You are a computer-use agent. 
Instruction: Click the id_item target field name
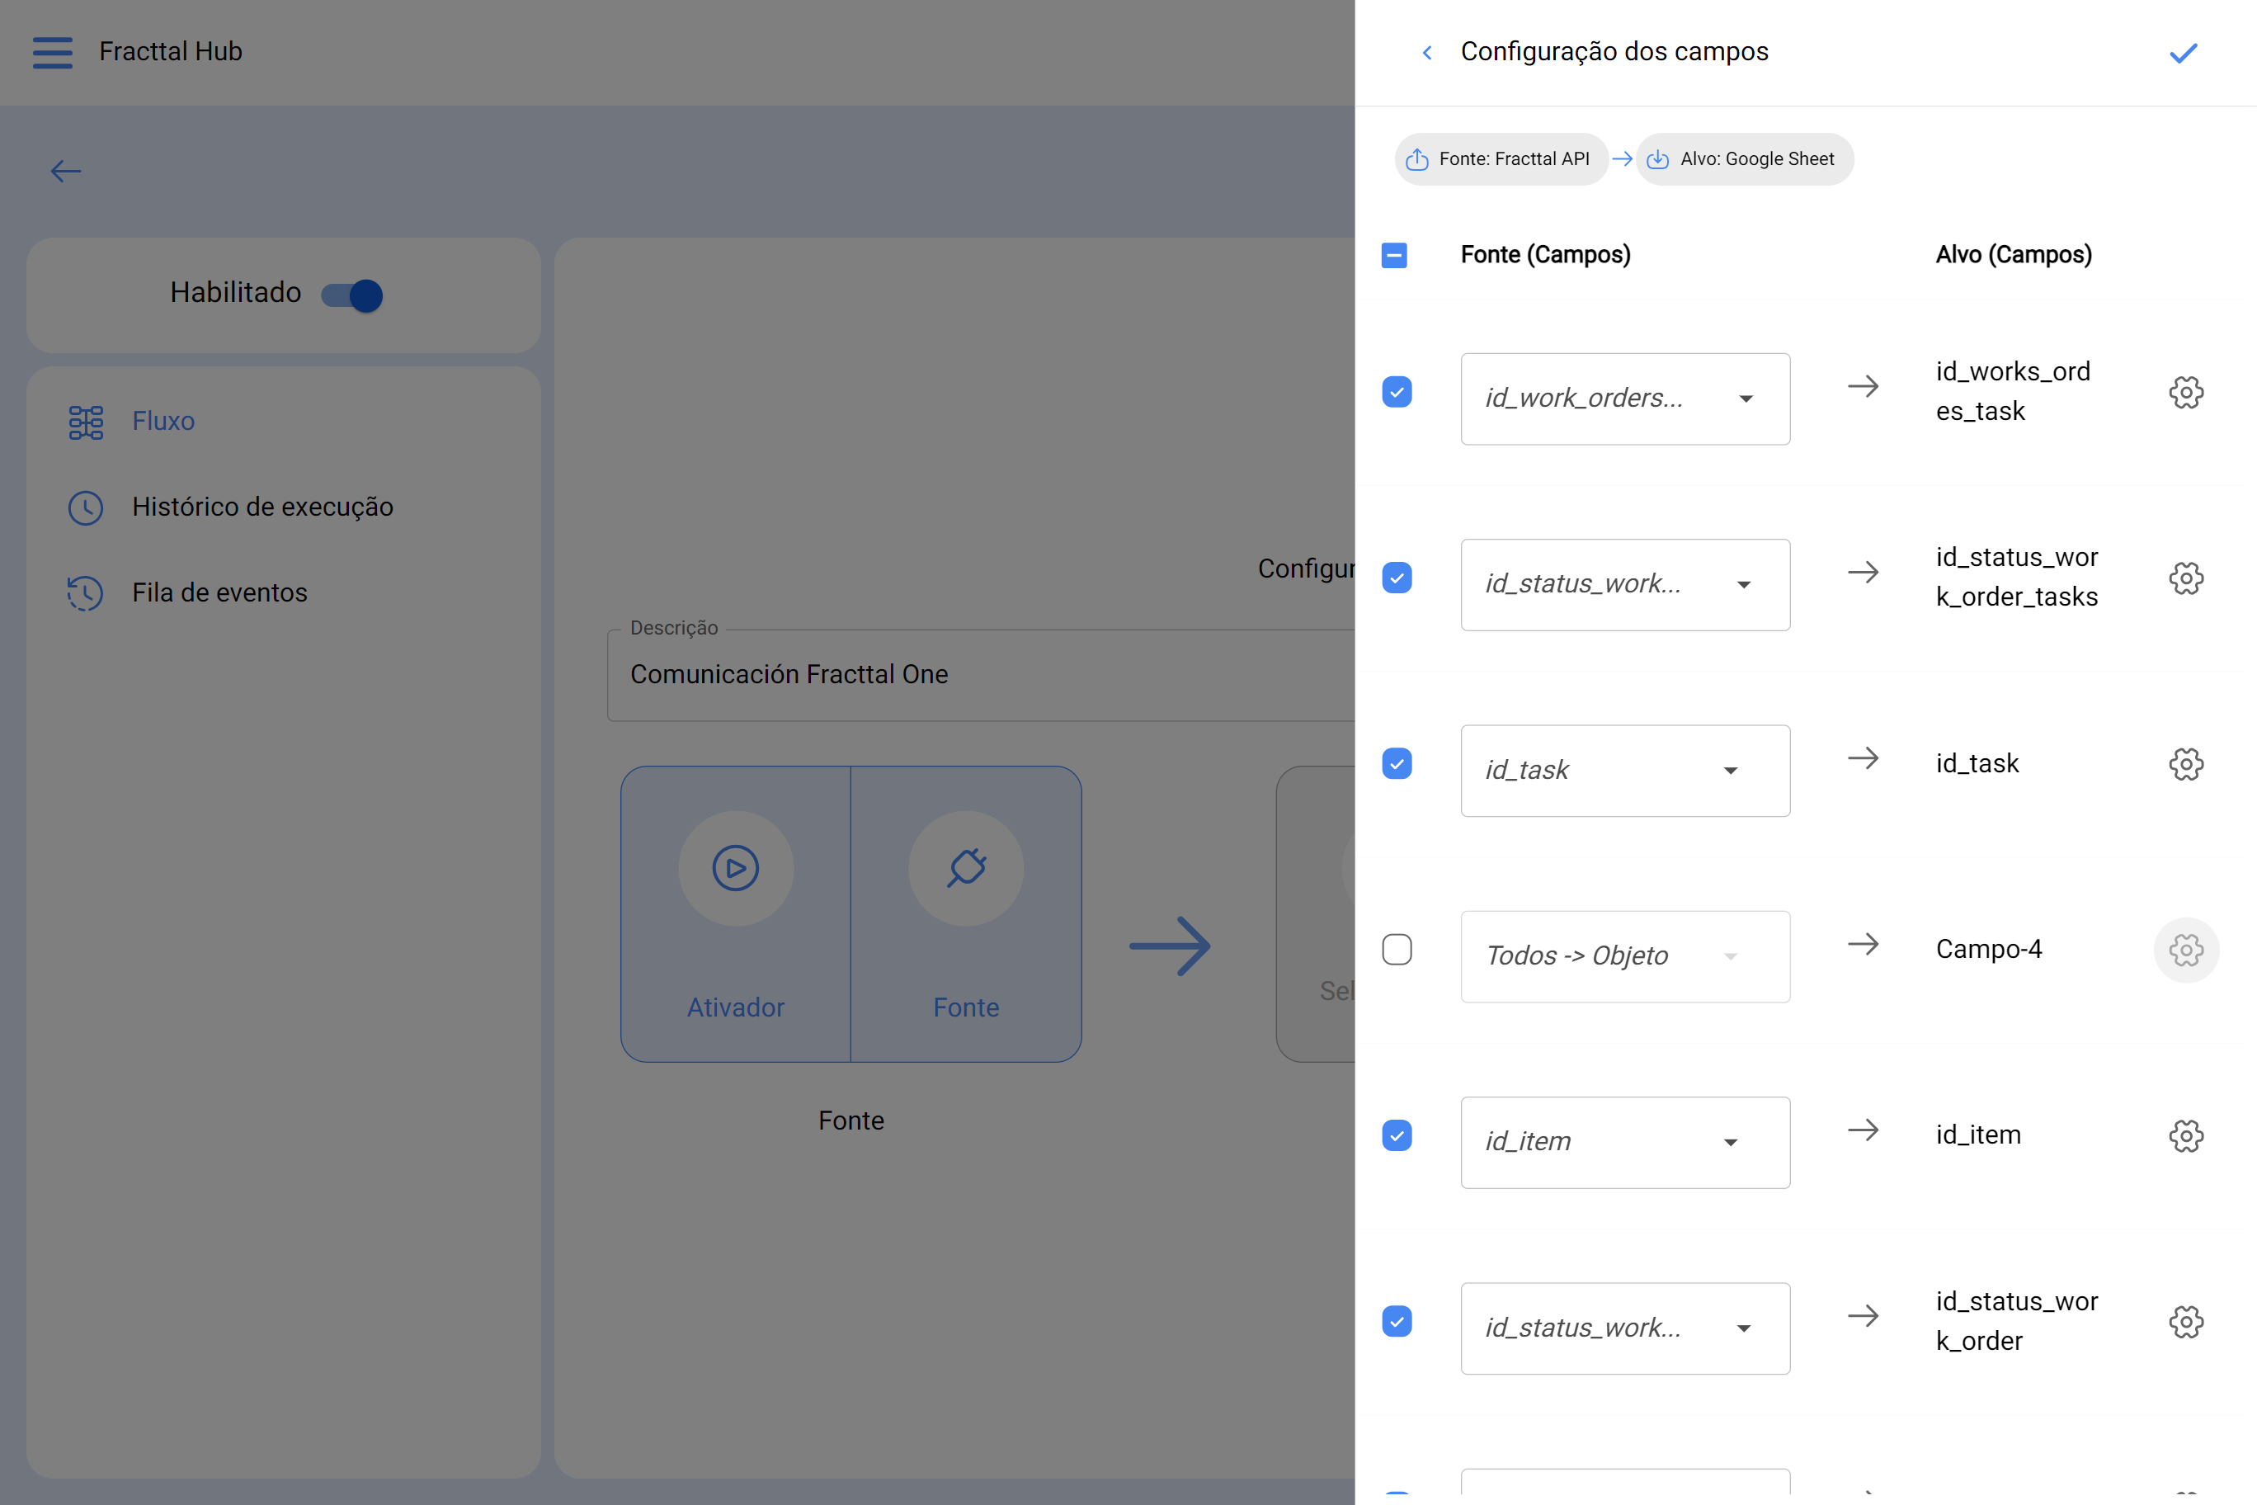(1977, 1135)
